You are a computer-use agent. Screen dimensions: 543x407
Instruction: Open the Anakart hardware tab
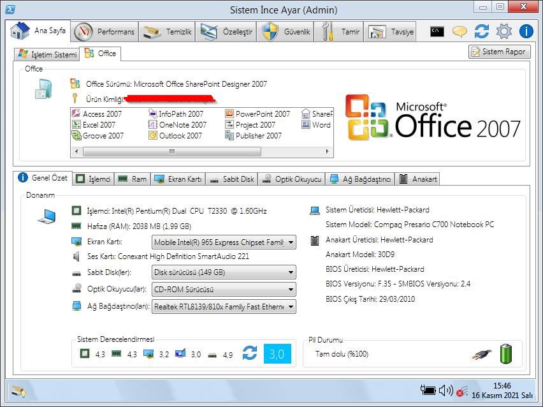(417, 179)
